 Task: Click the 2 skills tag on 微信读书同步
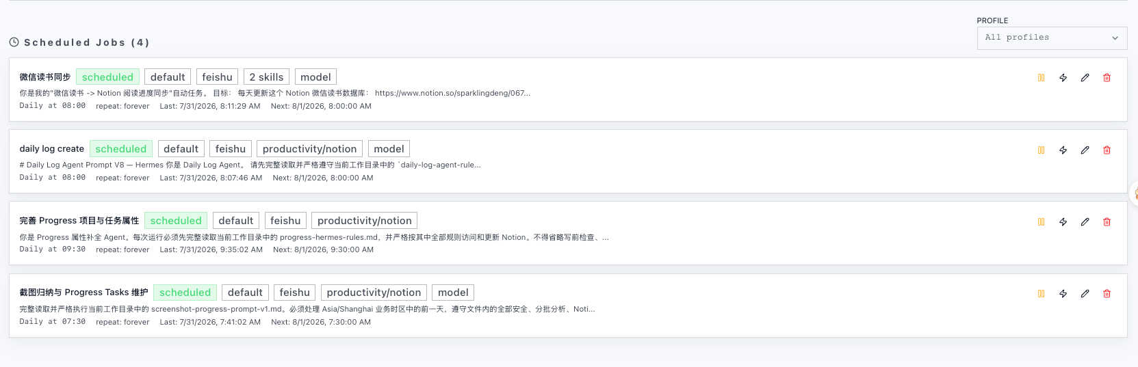266,77
